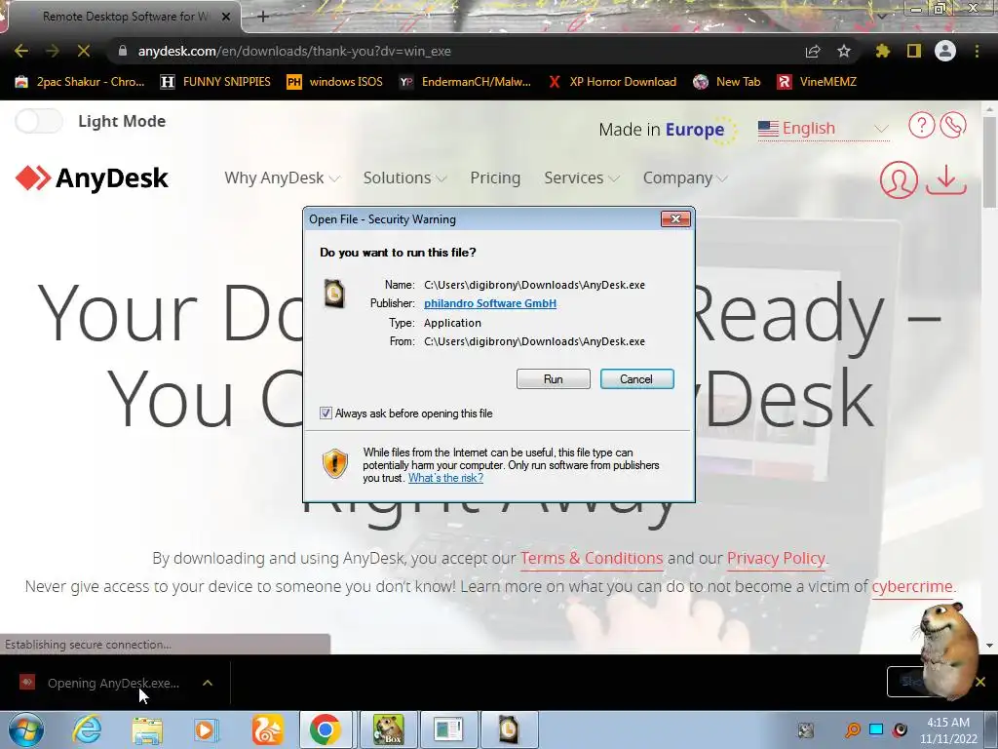This screenshot has width=998, height=749.
Task: Click the AnyDesk phone contact icon
Action: [953, 125]
